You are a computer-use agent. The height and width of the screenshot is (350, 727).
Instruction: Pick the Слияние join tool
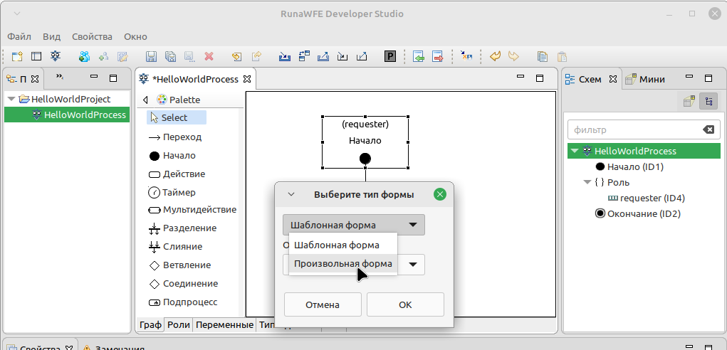175,247
